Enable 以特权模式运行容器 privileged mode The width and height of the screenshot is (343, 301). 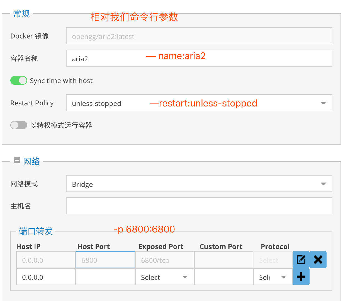(19, 125)
